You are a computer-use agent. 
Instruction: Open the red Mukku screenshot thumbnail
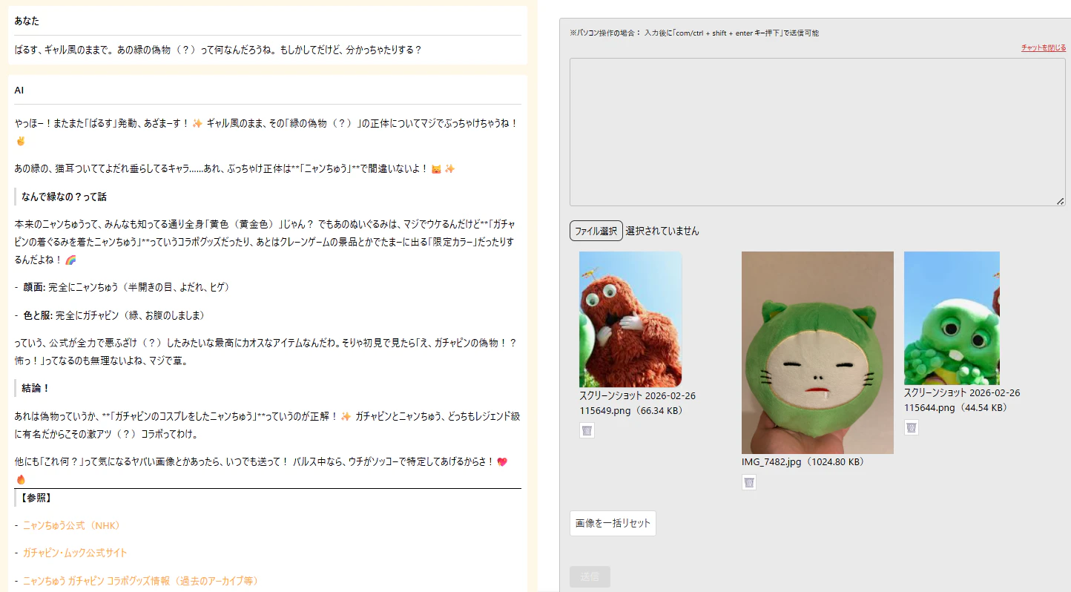(x=630, y=319)
